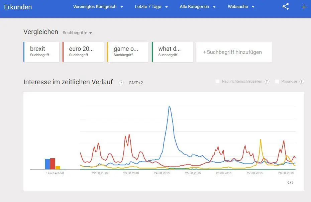311x202 pixels.
Task: Select the game o... search term card
Action: coord(128,52)
